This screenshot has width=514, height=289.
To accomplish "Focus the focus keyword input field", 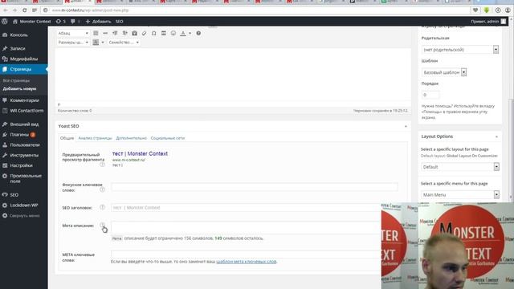I will click(x=255, y=187).
